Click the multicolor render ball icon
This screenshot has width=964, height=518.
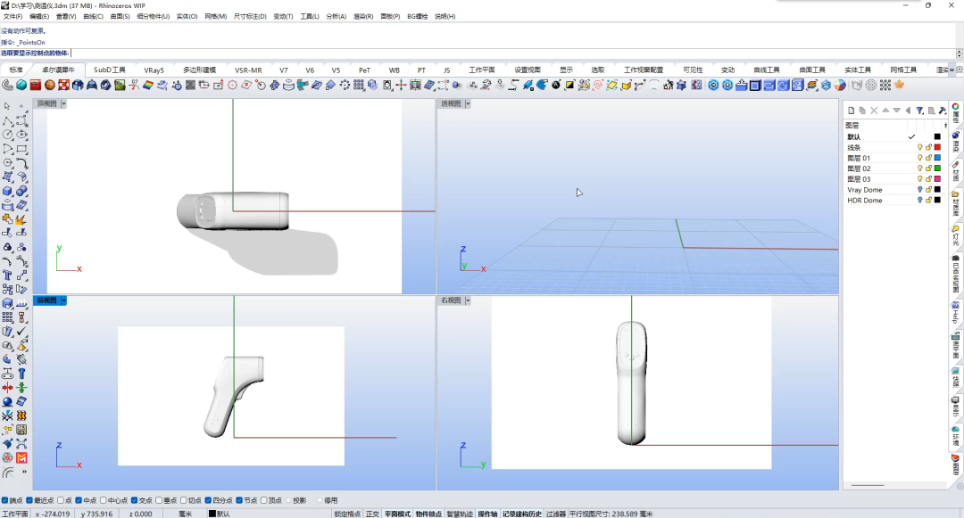click(x=841, y=86)
